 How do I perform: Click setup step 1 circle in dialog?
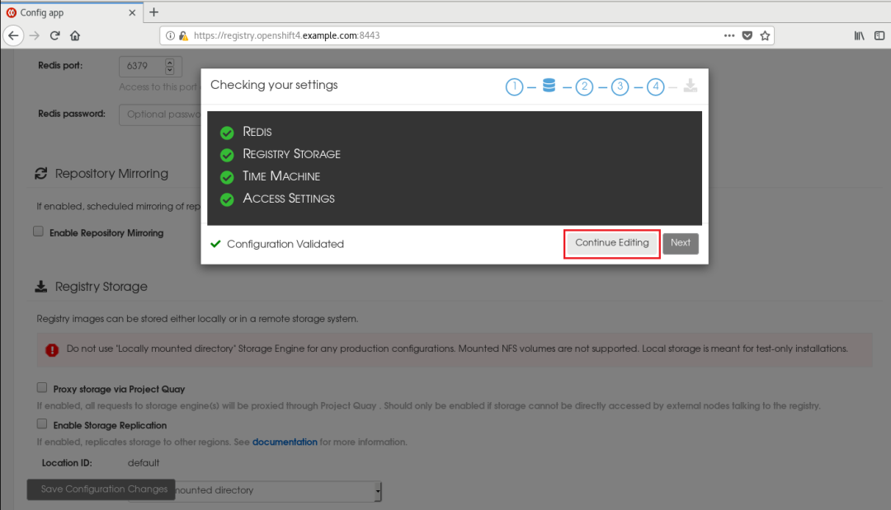pos(514,87)
